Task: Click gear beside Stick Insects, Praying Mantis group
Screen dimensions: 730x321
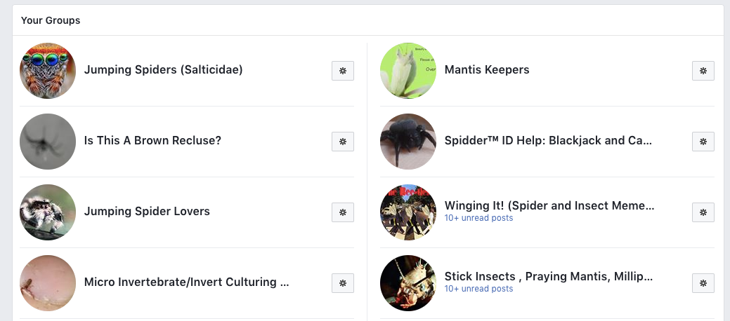Action: [x=703, y=283]
